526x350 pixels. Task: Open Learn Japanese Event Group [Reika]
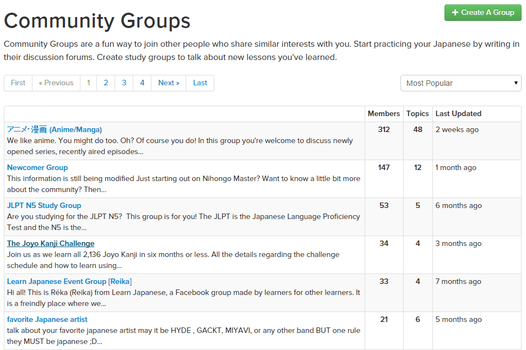pyautogui.click(x=69, y=281)
